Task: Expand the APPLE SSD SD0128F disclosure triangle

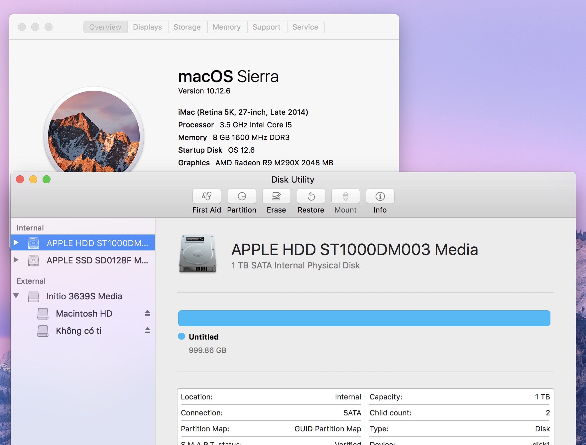Action: click(x=16, y=260)
